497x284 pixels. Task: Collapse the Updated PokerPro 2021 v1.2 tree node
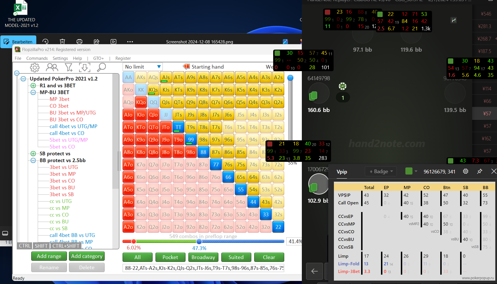tap(23, 79)
